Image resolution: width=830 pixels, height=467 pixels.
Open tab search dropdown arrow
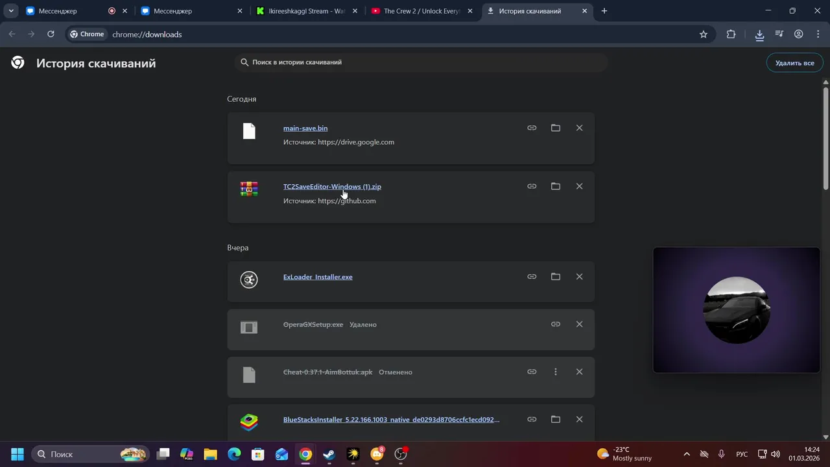click(x=11, y=11)
